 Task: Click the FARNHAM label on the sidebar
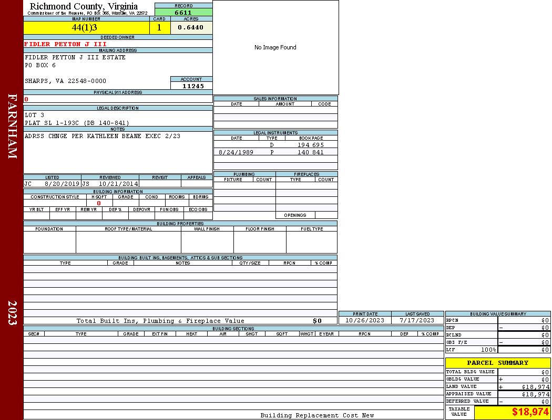tap(12, 126)
